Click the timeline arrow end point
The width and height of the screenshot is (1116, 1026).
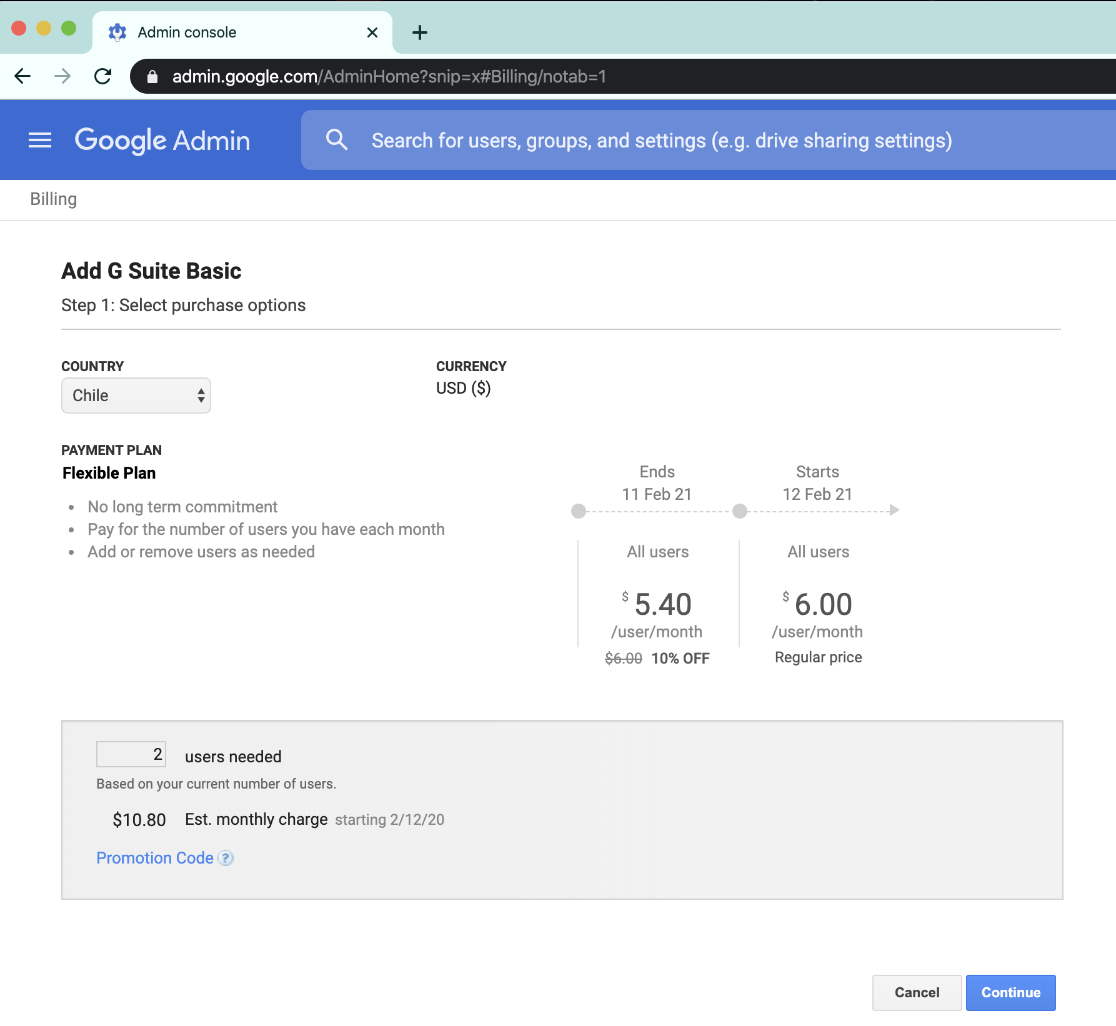tap(894, 510)
